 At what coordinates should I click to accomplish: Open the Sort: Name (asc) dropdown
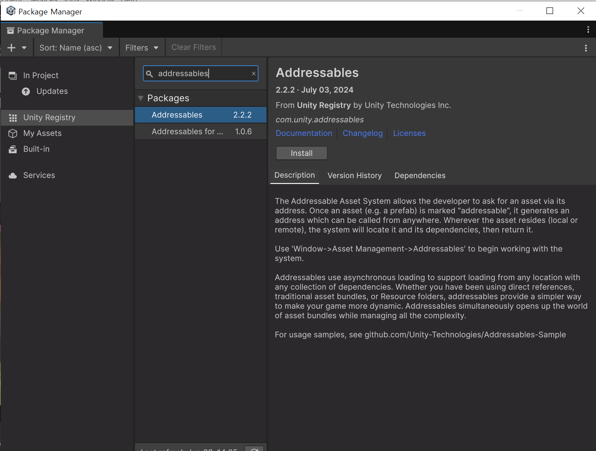click(x=76, y=48)
